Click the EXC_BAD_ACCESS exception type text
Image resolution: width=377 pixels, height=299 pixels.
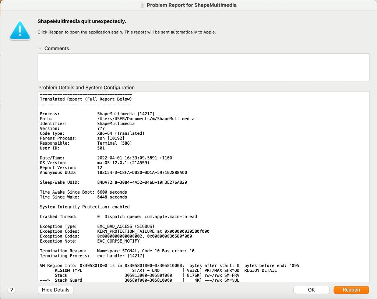click(x=126, y=226)
